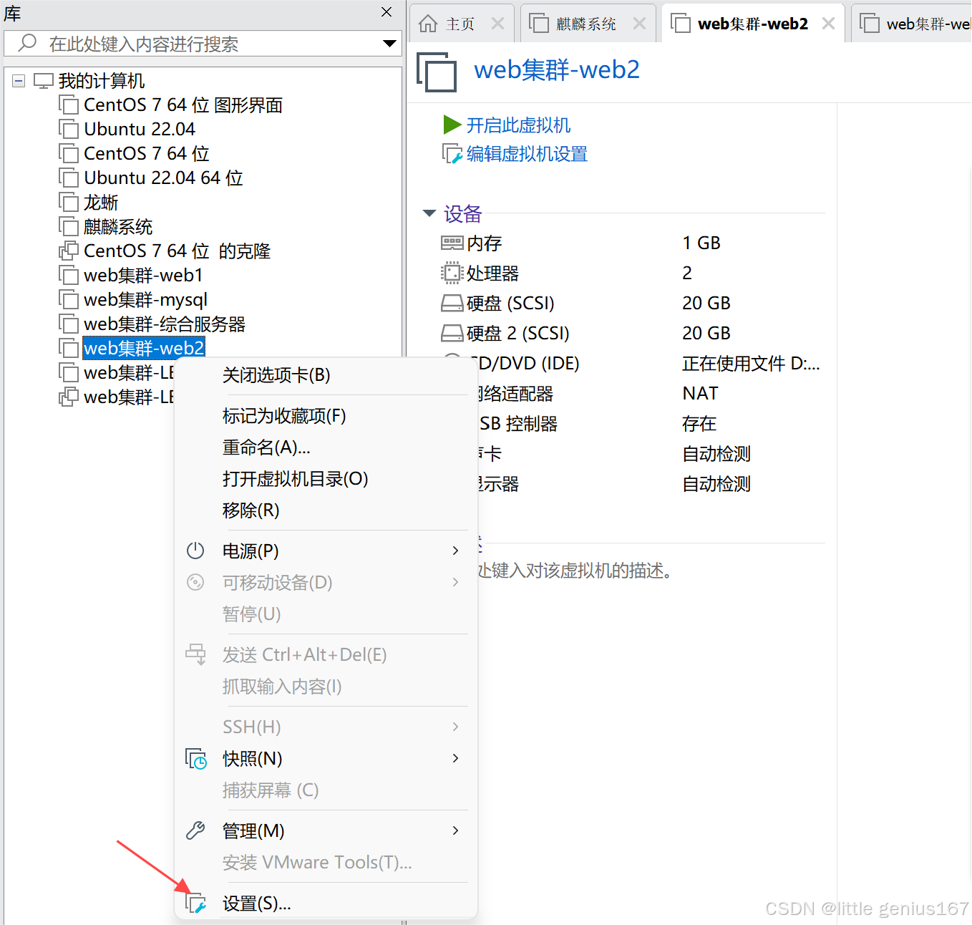Close the 麒麟系统 tab
Screen dimensions: 972x925
(639, 24)
